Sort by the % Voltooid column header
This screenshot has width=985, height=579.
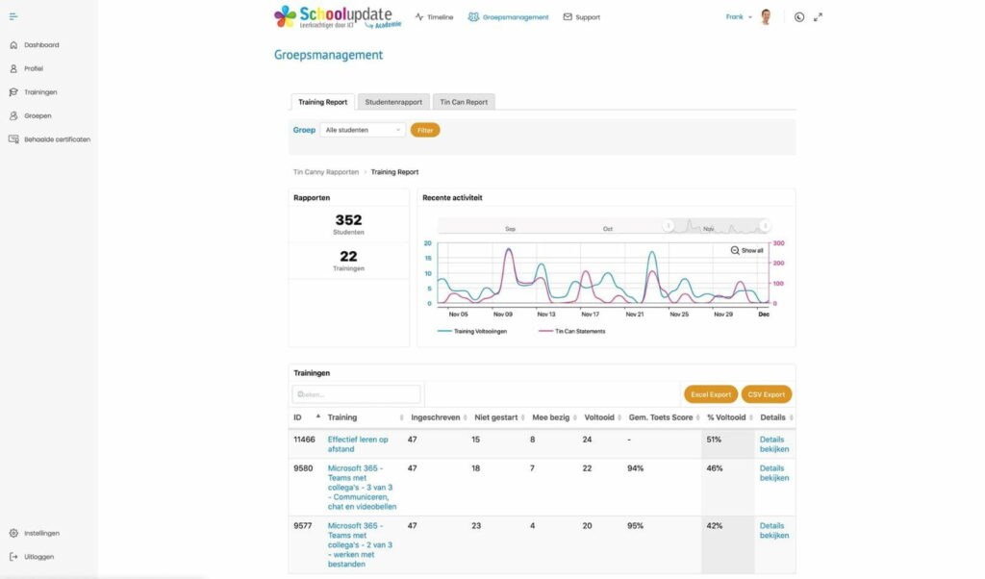click(729, 417)
